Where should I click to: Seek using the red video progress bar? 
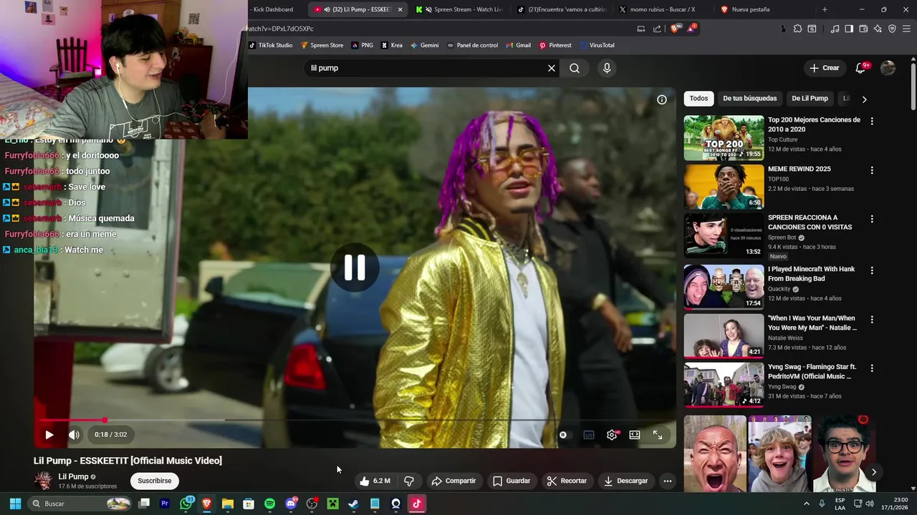[356, 421]
